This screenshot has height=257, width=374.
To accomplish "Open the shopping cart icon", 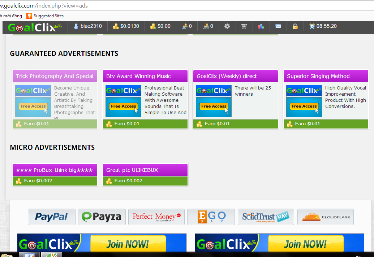I will (x=244, y=26).
